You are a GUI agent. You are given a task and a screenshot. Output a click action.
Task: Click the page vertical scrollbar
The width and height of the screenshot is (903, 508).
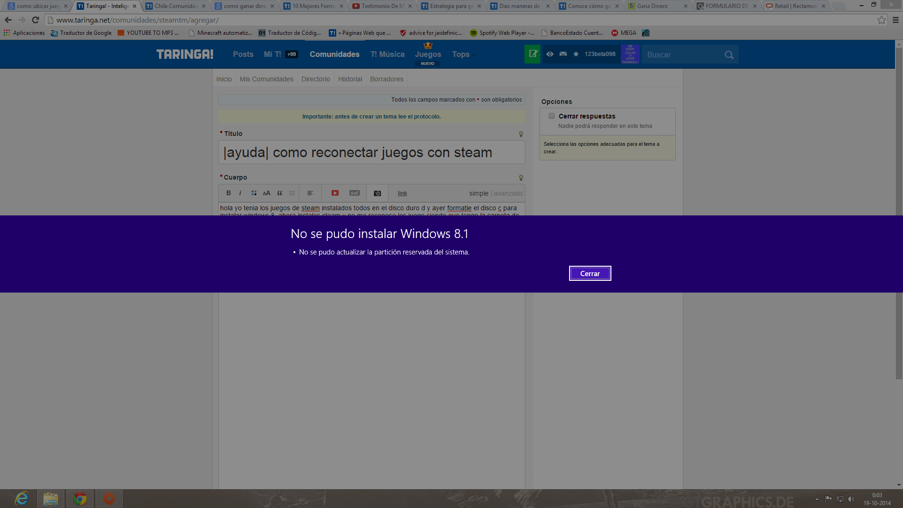pyautogui.click(x=899, y=214)
